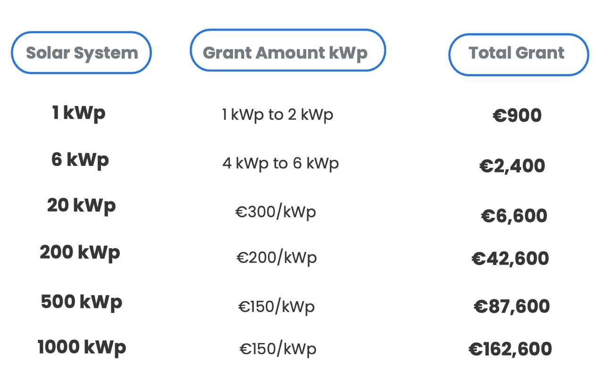Select the 200 kWp system label

80,253
